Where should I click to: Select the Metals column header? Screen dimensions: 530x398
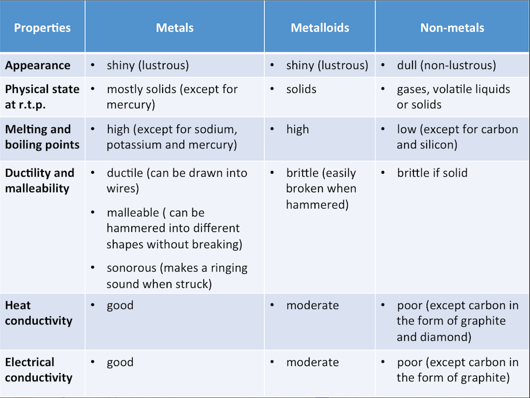pos(174,28)
